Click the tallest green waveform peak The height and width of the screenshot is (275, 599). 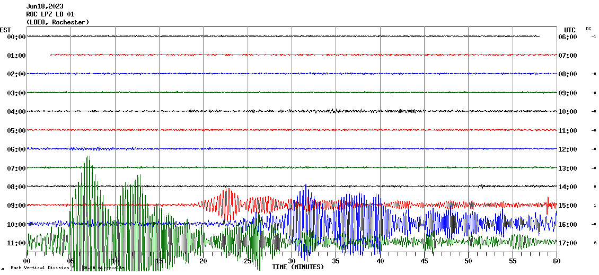(x=89, y=158)
